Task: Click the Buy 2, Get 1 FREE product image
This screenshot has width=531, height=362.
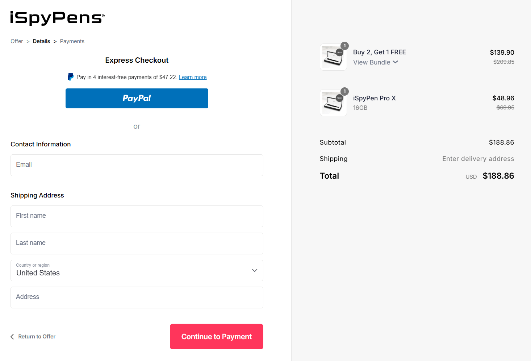Action: click(x=333, y=57)
